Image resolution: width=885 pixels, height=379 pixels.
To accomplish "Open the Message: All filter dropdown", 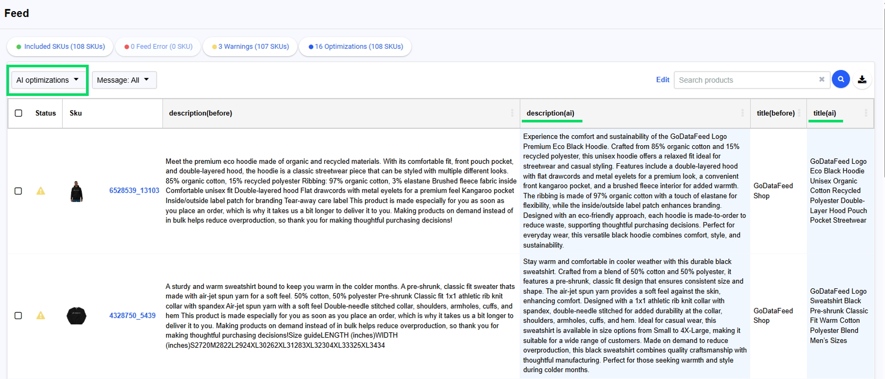I will [124, 80].
